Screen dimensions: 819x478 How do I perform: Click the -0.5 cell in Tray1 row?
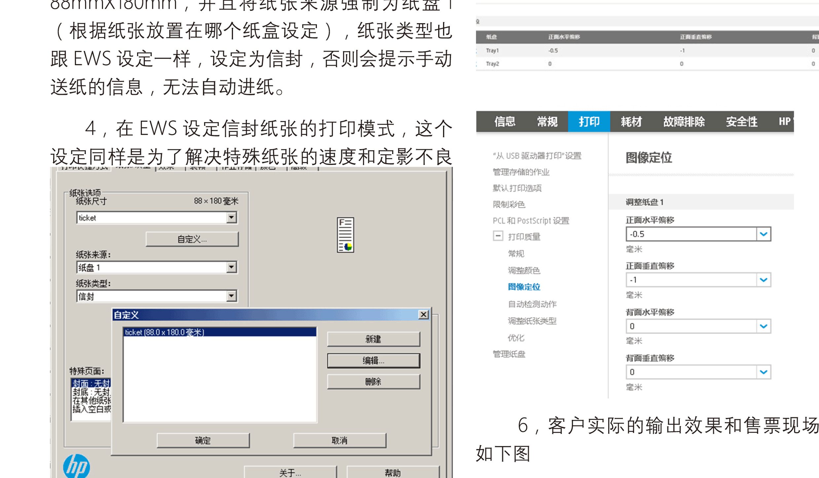pyautogui.click(x=553, y=51)
